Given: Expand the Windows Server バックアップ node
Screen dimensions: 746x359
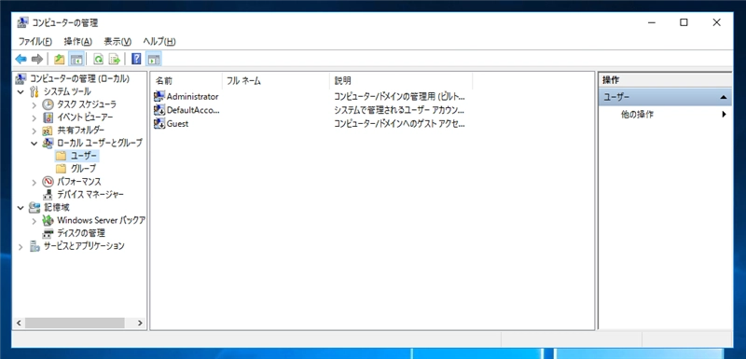Looking at the screenshot, I should point(34,220).
